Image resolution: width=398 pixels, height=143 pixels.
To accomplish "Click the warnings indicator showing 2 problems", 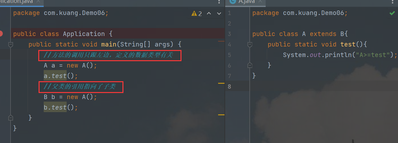I will click(197, 14).
